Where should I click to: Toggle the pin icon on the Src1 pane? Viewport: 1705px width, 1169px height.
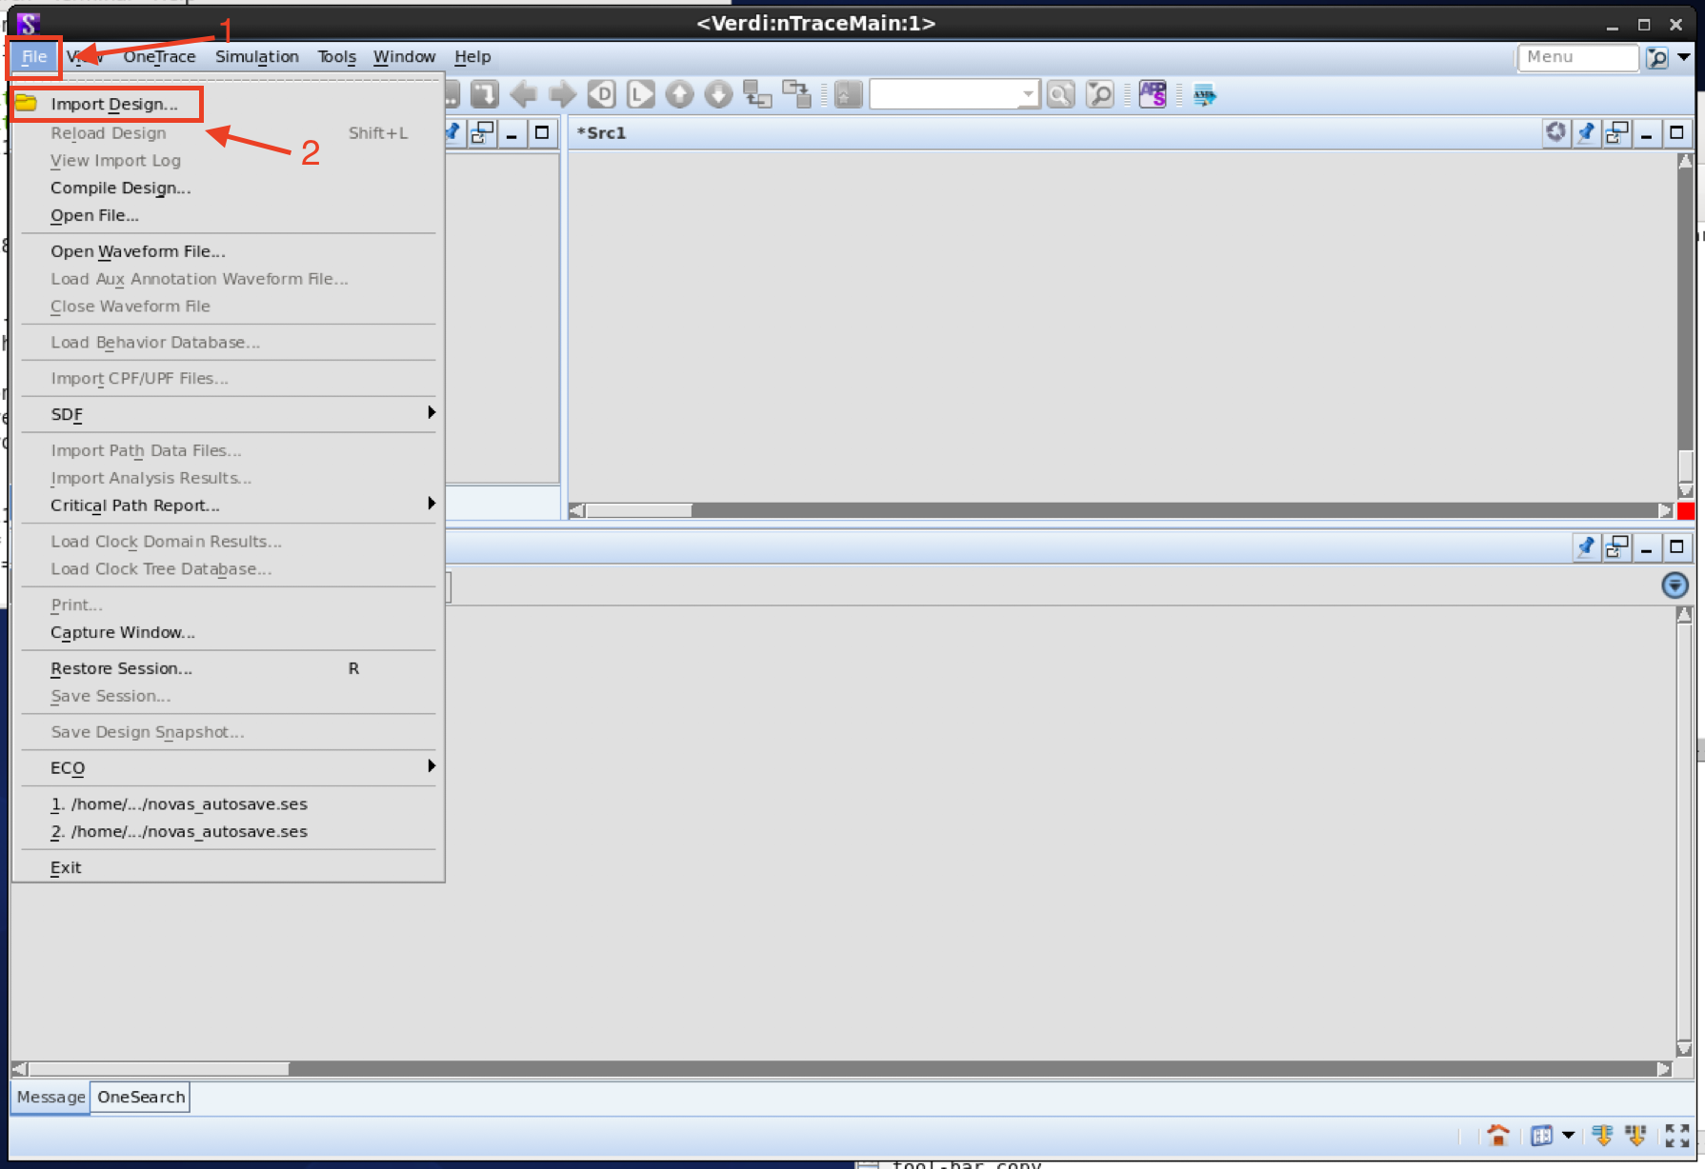point(1586,133)
